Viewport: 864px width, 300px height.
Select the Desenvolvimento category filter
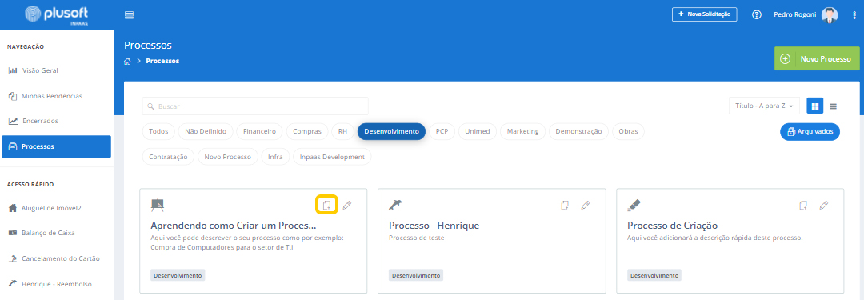click(x=391, y=132)
